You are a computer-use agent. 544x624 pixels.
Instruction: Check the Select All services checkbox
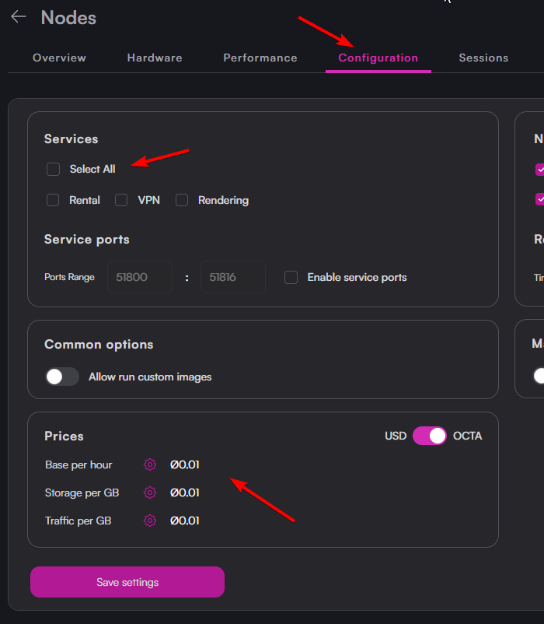(53, 169)
